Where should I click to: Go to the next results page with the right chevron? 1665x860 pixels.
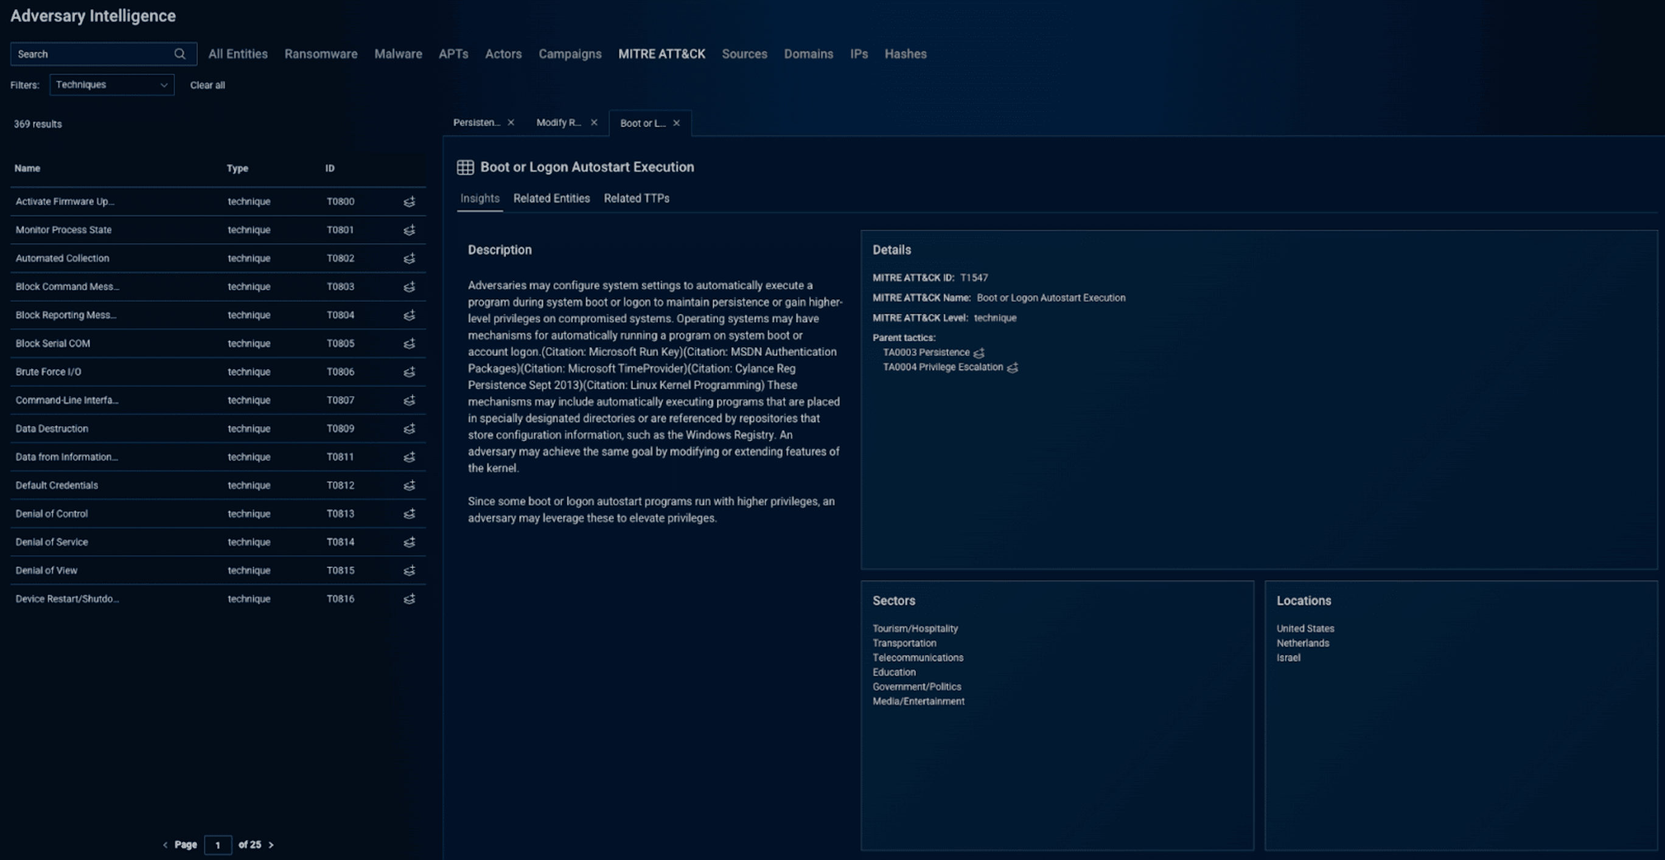point(271,845)
